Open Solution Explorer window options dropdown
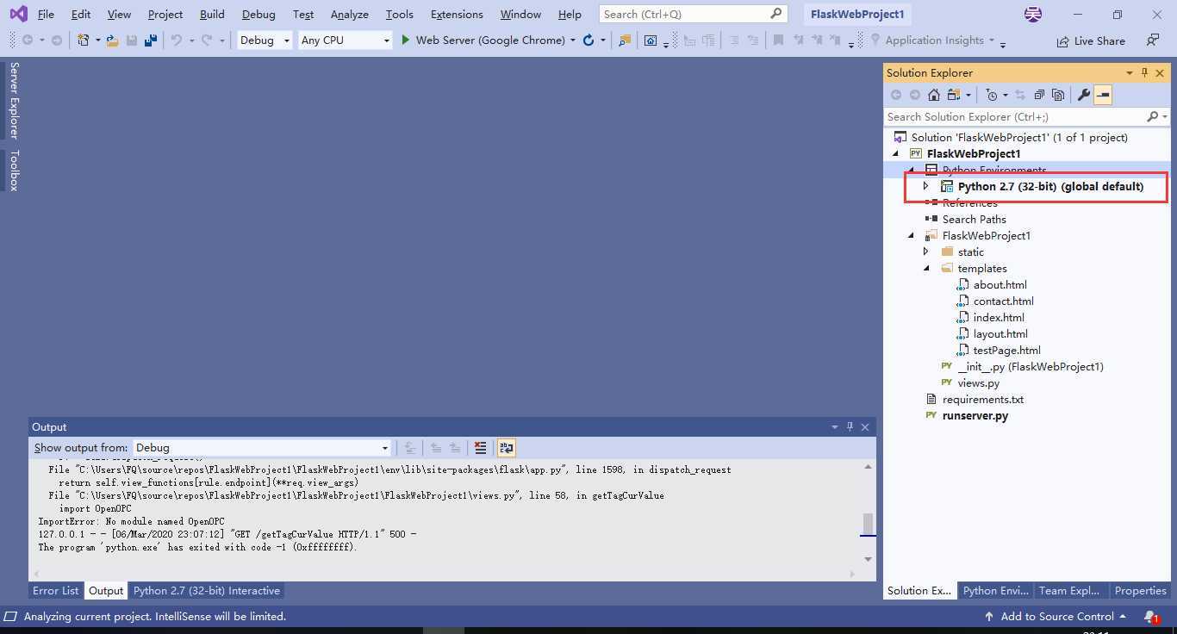The image size is (1177, 634). (x=1129, y=73)
